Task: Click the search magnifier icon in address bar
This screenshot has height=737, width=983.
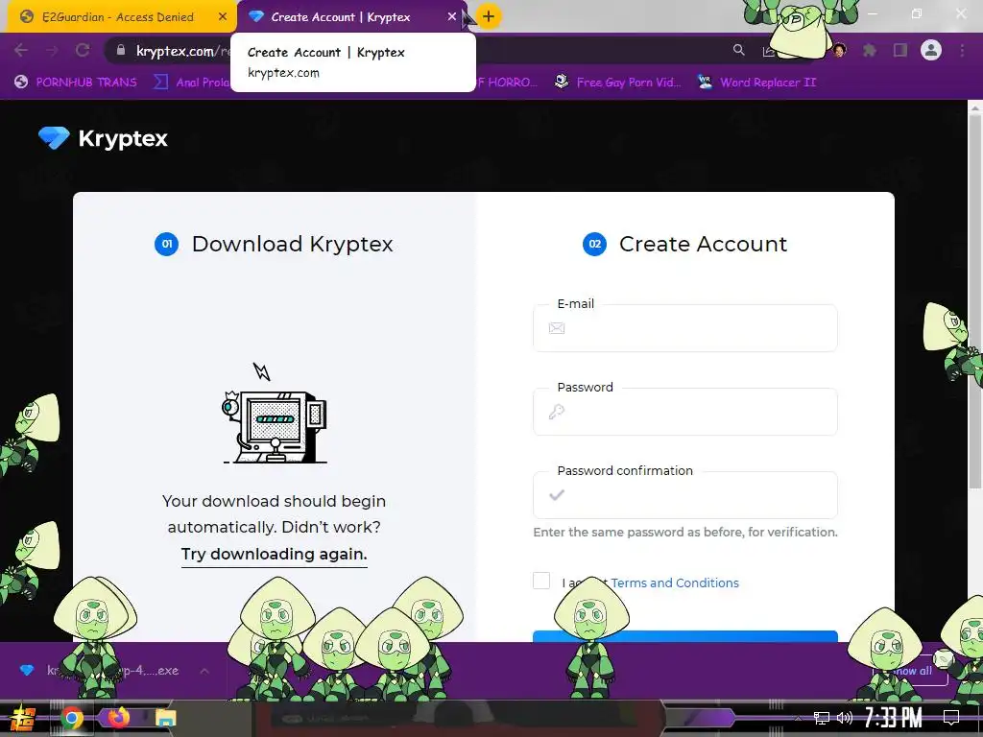Action: click(739, 50)
